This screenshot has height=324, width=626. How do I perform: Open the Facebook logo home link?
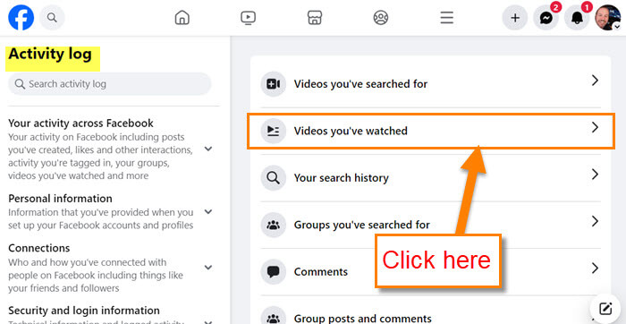pos(21,18)
